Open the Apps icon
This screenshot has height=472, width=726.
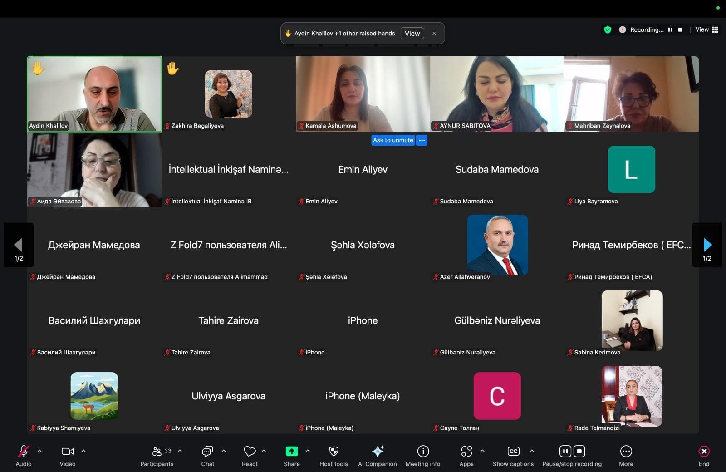pos(466,451)
